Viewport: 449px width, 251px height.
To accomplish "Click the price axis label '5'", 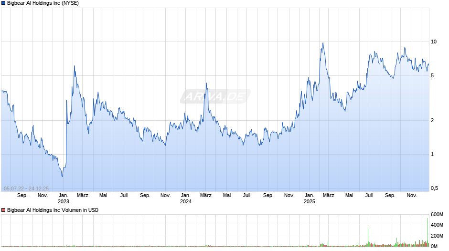I will (x=432, y=75).
